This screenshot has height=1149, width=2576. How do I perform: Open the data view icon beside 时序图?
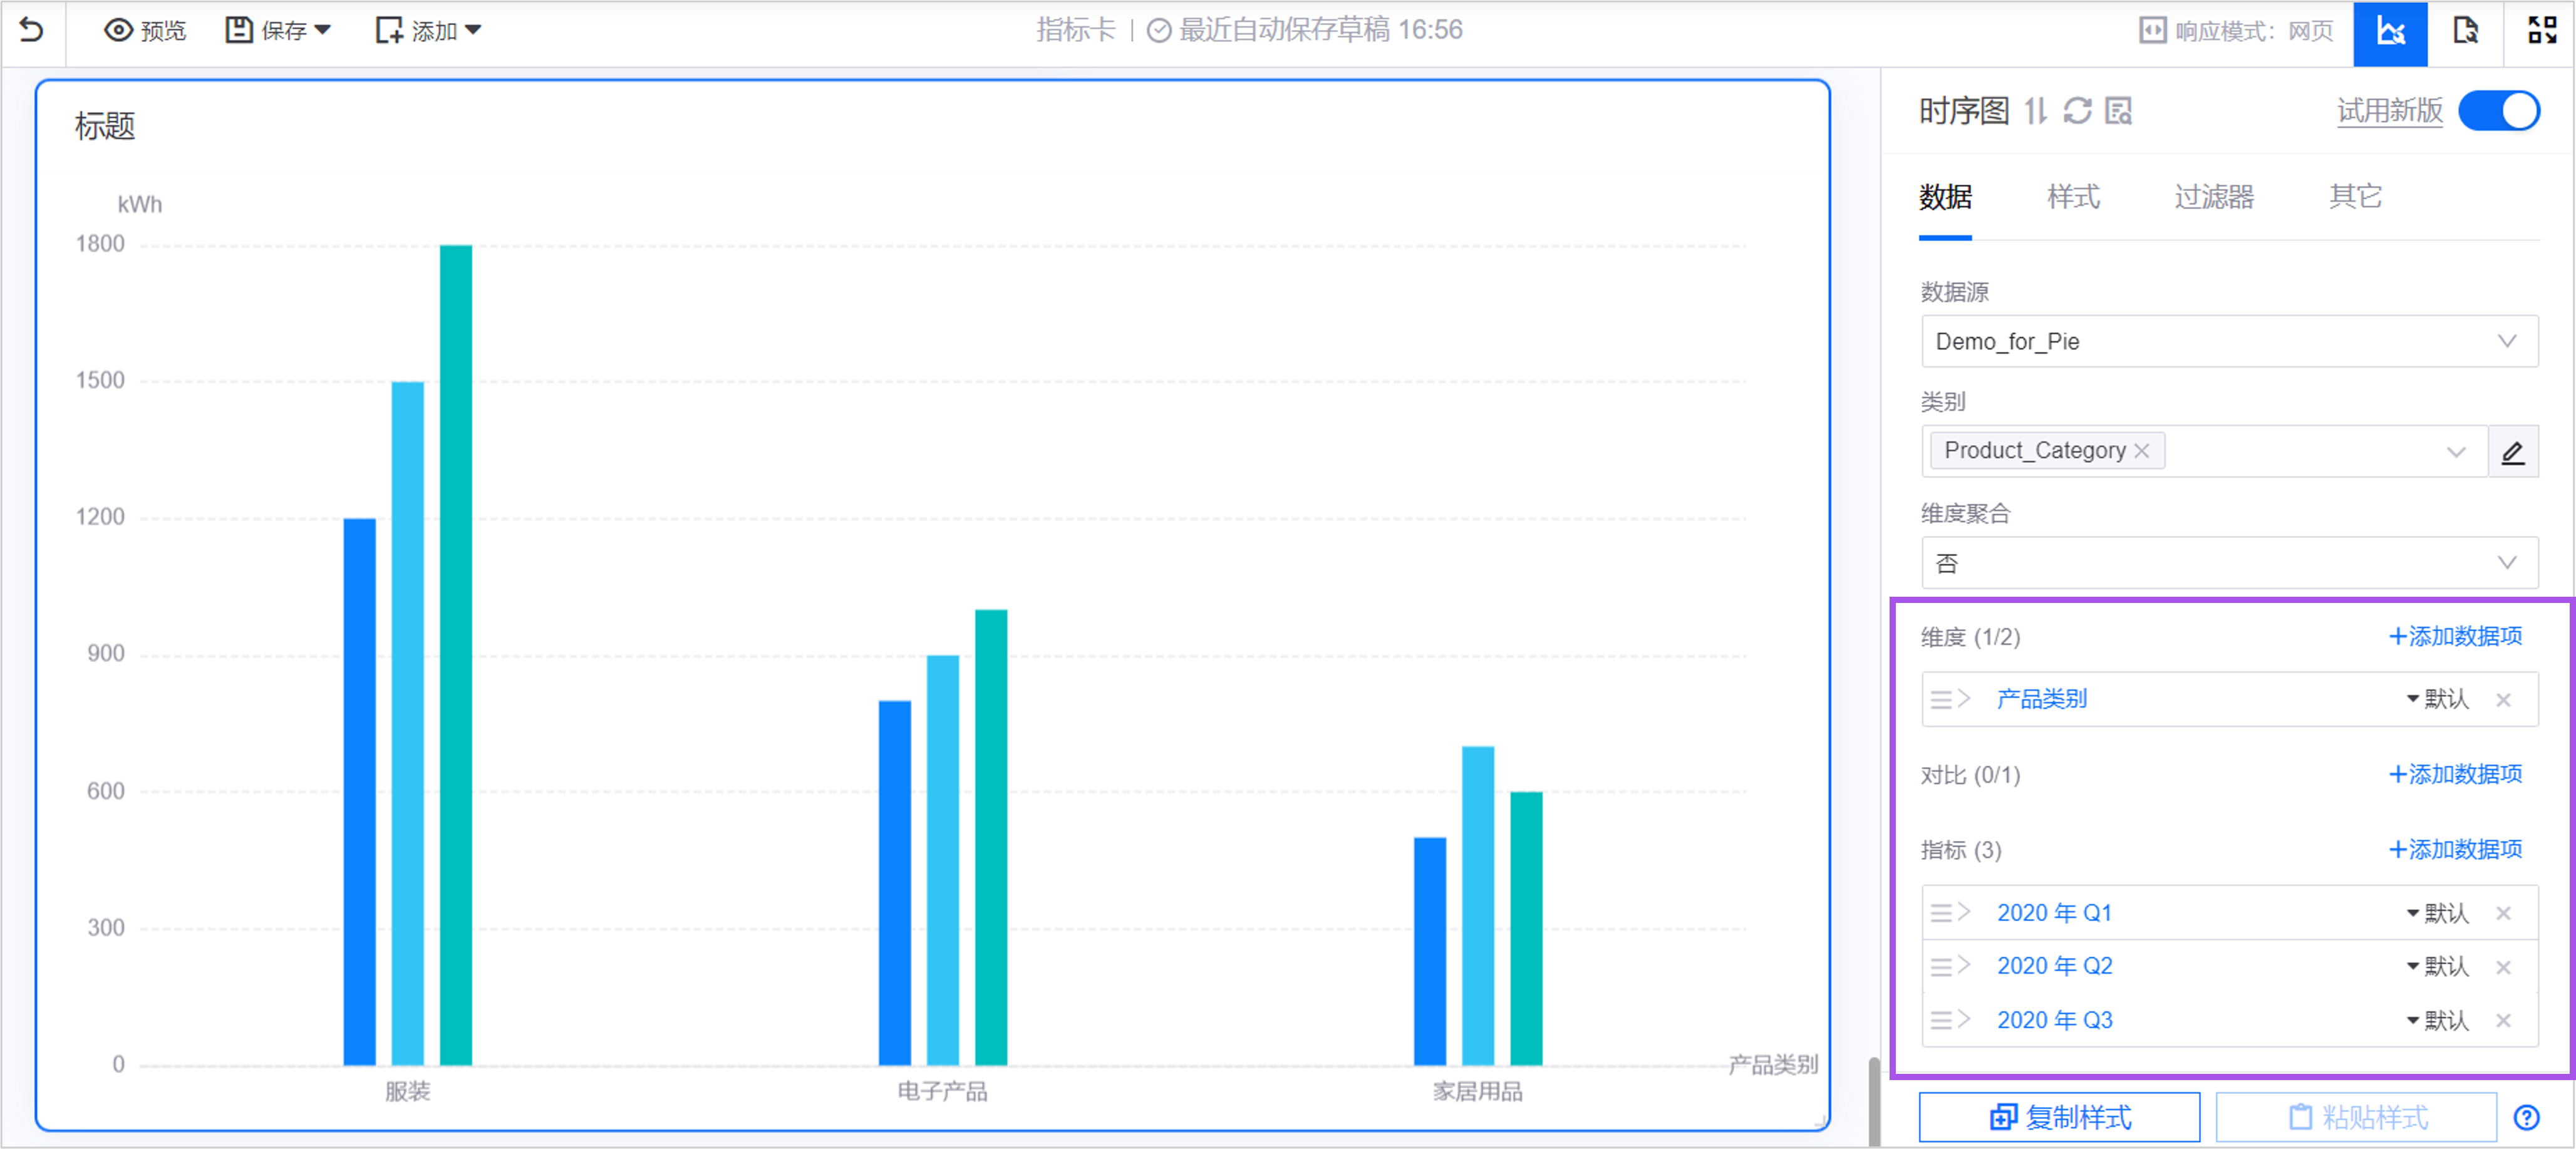(2119, 111)
